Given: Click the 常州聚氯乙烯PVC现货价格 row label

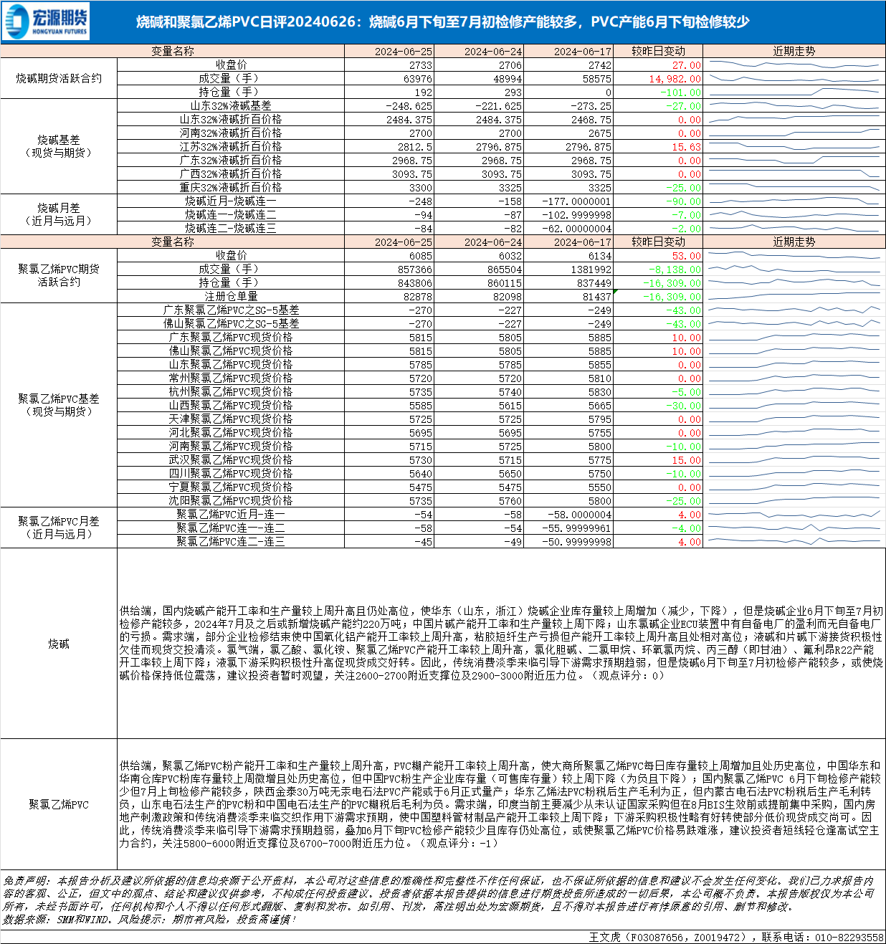Looking at the screenshot, I should point(230,378).
